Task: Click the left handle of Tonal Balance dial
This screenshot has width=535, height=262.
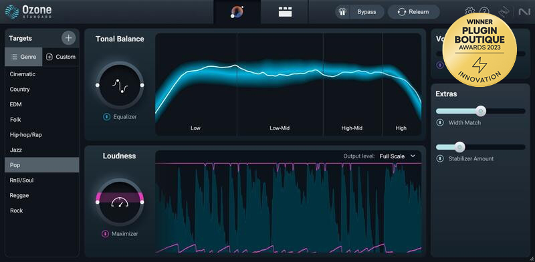Action: coord(98,85)
